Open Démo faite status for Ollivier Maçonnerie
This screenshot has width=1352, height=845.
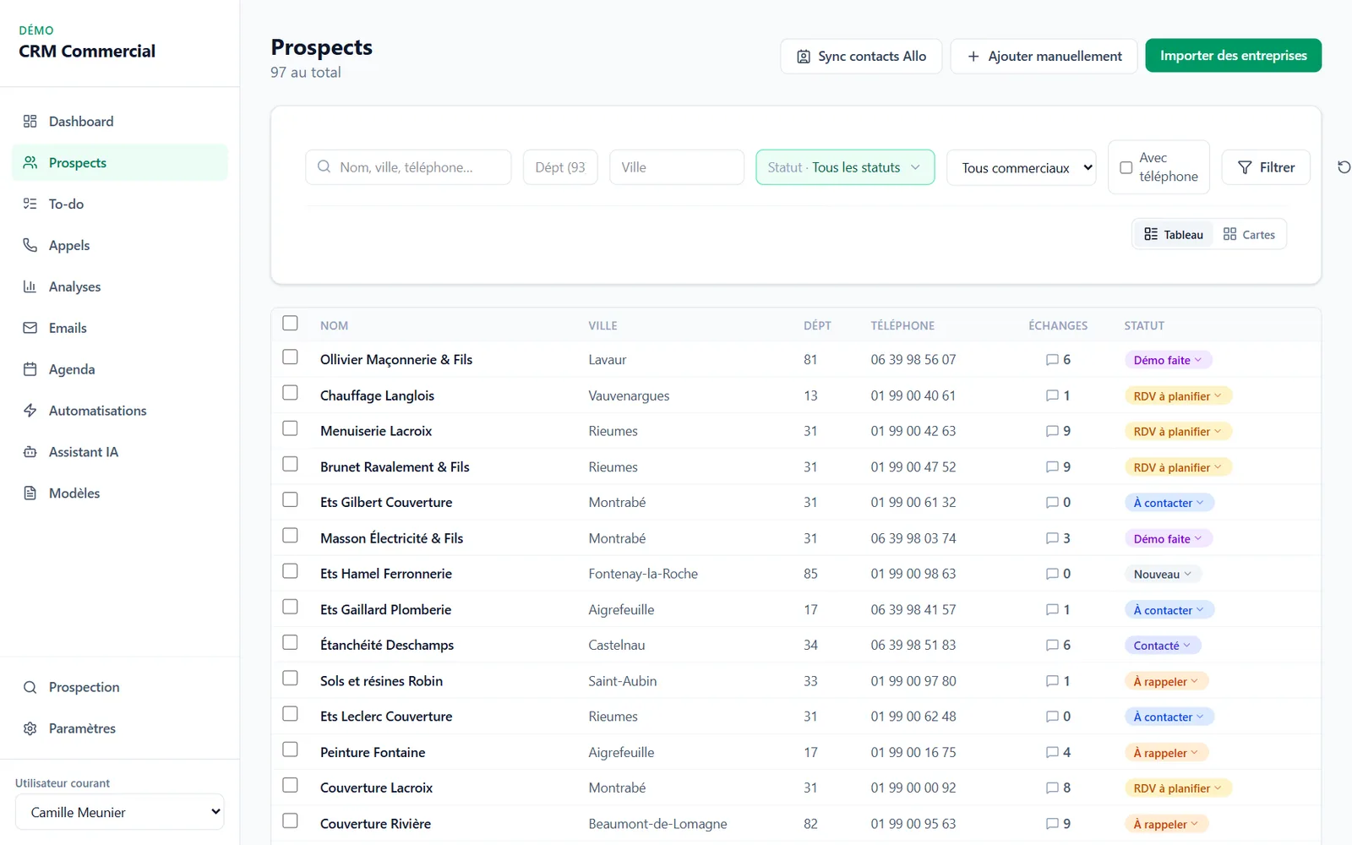pyautogui.click(x=1168, y=360)
